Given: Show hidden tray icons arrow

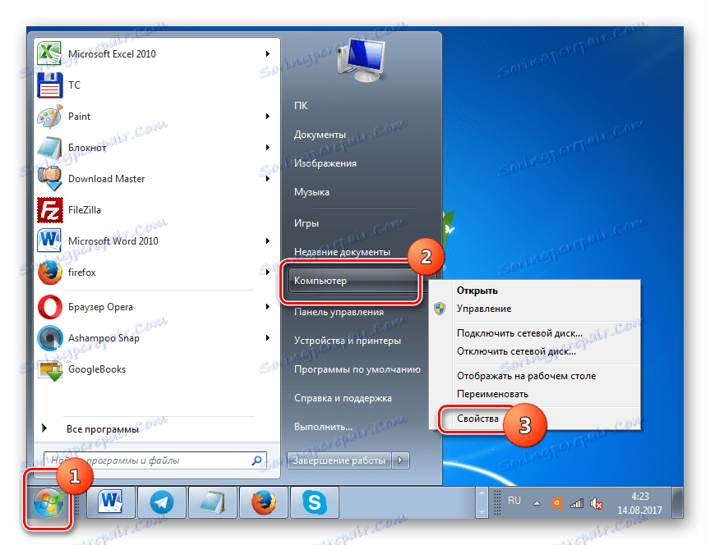Looking at the screenshot, I should click(537, 503).
